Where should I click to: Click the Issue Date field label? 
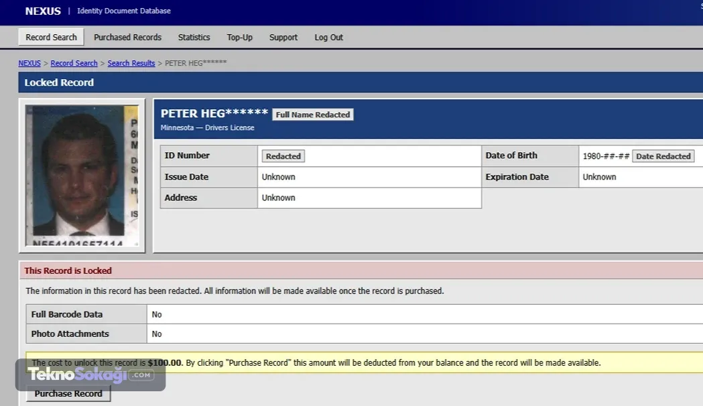[186, 177]
